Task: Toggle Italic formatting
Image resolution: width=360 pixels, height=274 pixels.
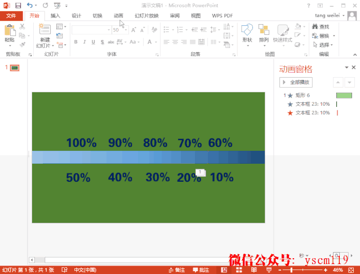Action: pyautogui.click(x=85, y=42)
